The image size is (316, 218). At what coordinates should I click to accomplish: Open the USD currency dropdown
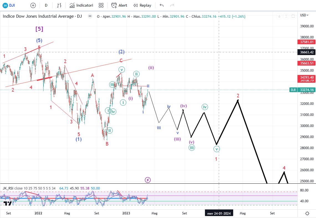[x=304, y=15]
